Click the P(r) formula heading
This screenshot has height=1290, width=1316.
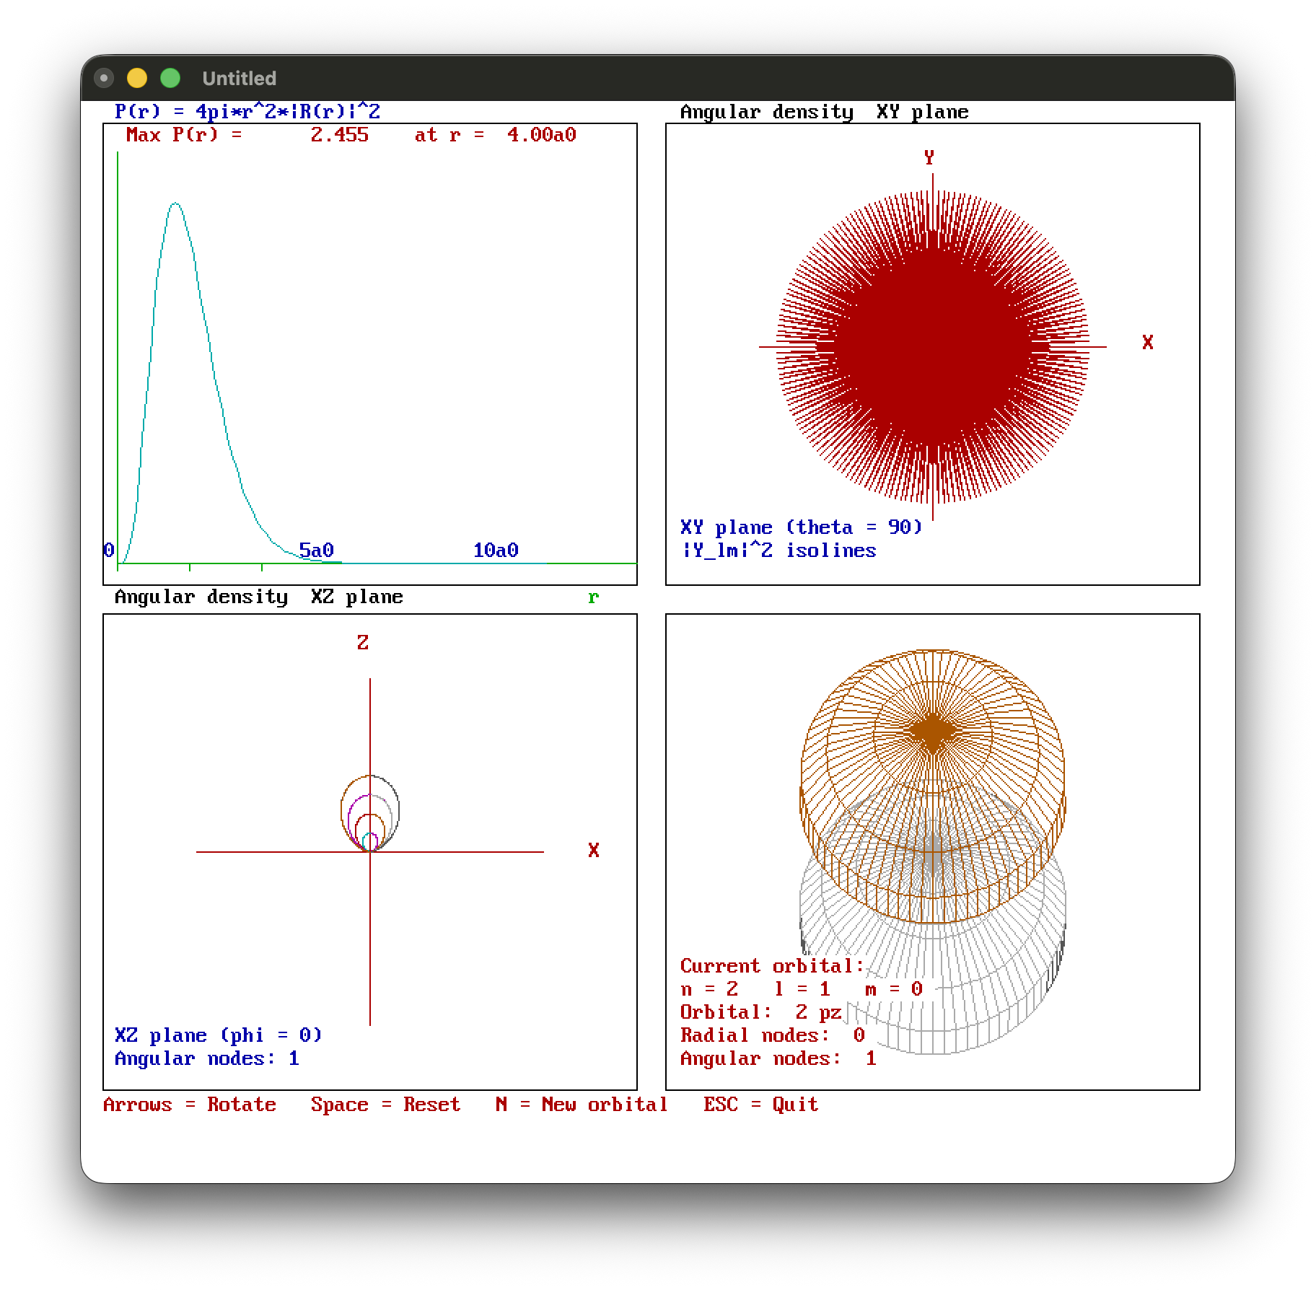coord(247,112)
